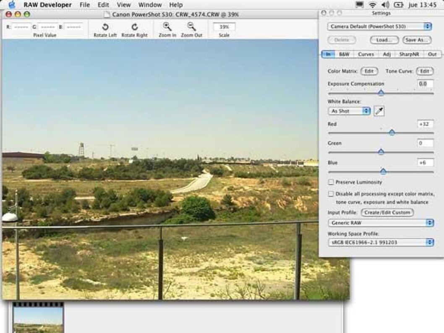Click the display icon in menu bar
This screenshot has height=333, width=444.
point(360,5)
